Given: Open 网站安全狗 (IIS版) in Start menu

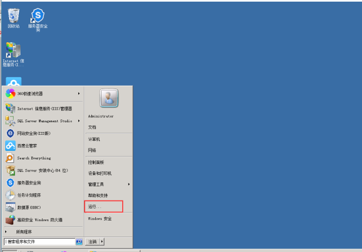Looking at the screenshot, I should 43,133.
